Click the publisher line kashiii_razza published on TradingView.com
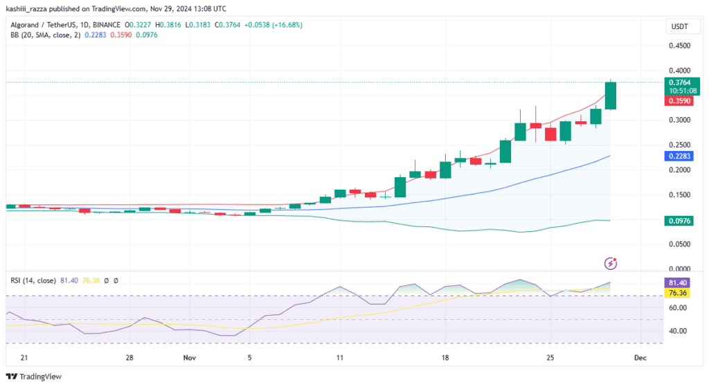 75,8
